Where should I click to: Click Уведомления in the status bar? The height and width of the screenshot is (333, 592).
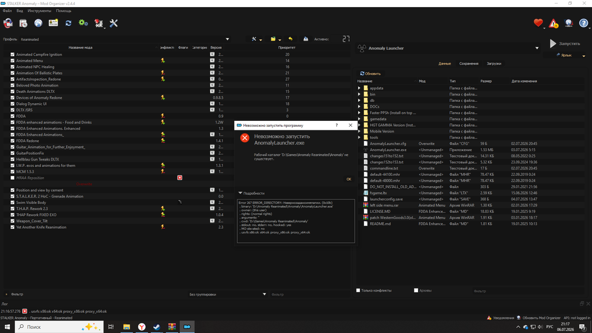(x=501, y=318)
